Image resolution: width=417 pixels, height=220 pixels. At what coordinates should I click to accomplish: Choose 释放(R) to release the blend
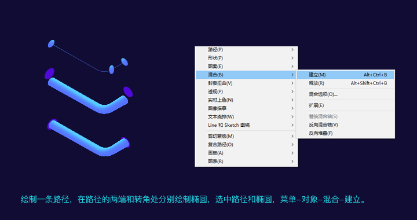(345, 83)
